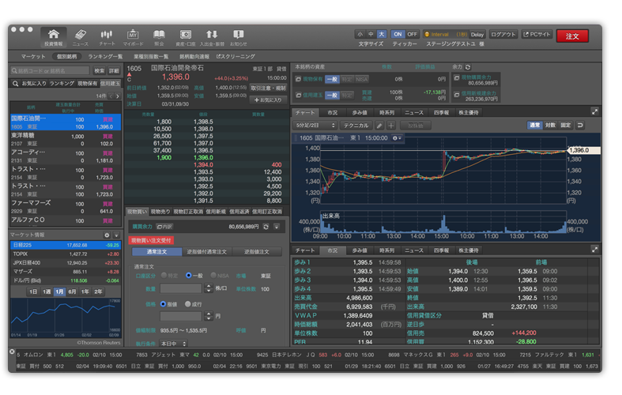Open the 入出金・振替 deposit/transfer icon
This screenshot has height=395, width=622.
coord(212,36)
